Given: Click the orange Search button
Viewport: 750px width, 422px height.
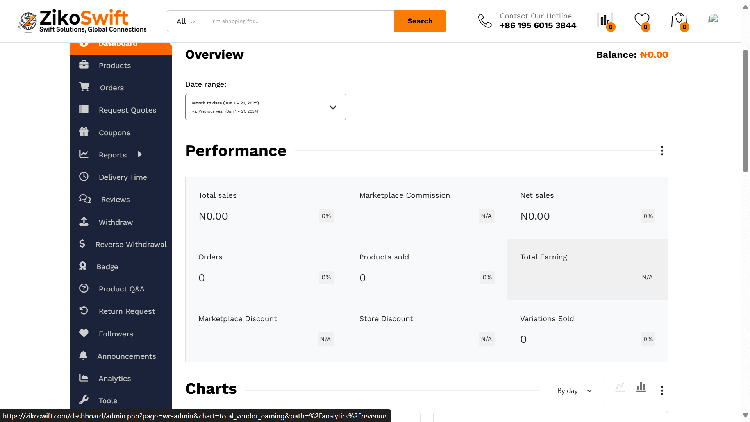Looking at the screenshot, I should (x=420, y=21).
